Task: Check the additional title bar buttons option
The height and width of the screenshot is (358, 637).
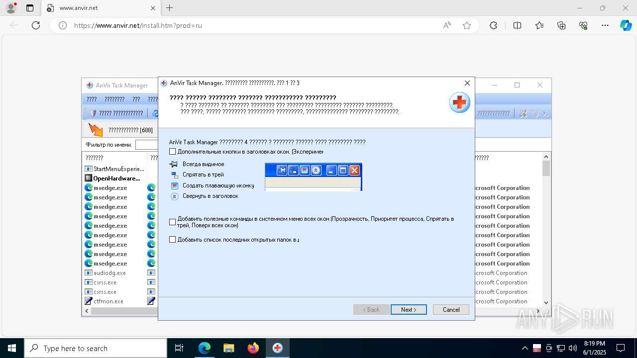Action: click(x=173, y=152)
